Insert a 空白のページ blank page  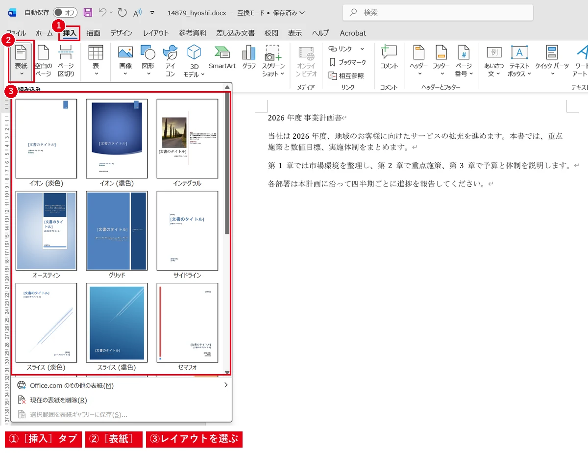click(x=43, y=61)
